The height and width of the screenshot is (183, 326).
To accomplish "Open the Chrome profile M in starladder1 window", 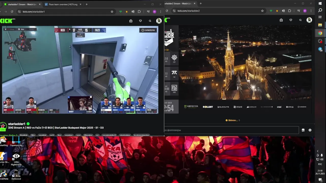I will coord(154,11).
